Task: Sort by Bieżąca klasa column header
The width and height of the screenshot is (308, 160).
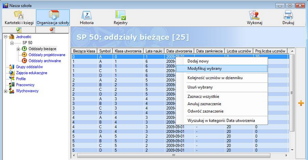Action: [x=84, y=51]
